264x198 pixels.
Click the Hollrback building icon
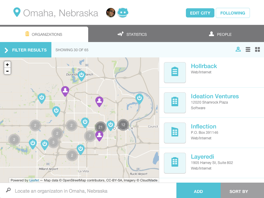(175, 72)
